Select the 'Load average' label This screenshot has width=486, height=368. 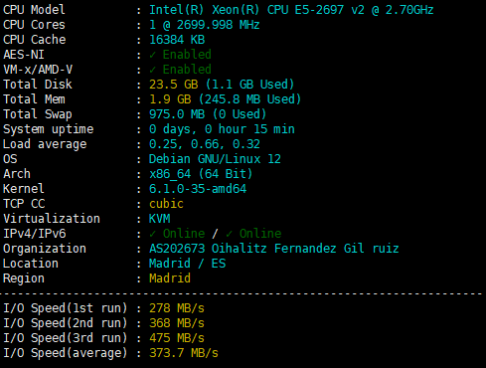pos(45,144)
